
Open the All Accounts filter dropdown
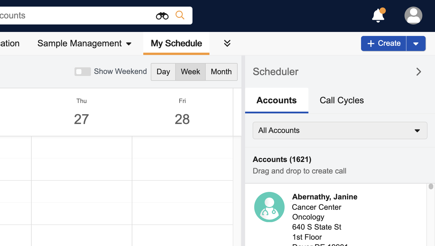339,131
